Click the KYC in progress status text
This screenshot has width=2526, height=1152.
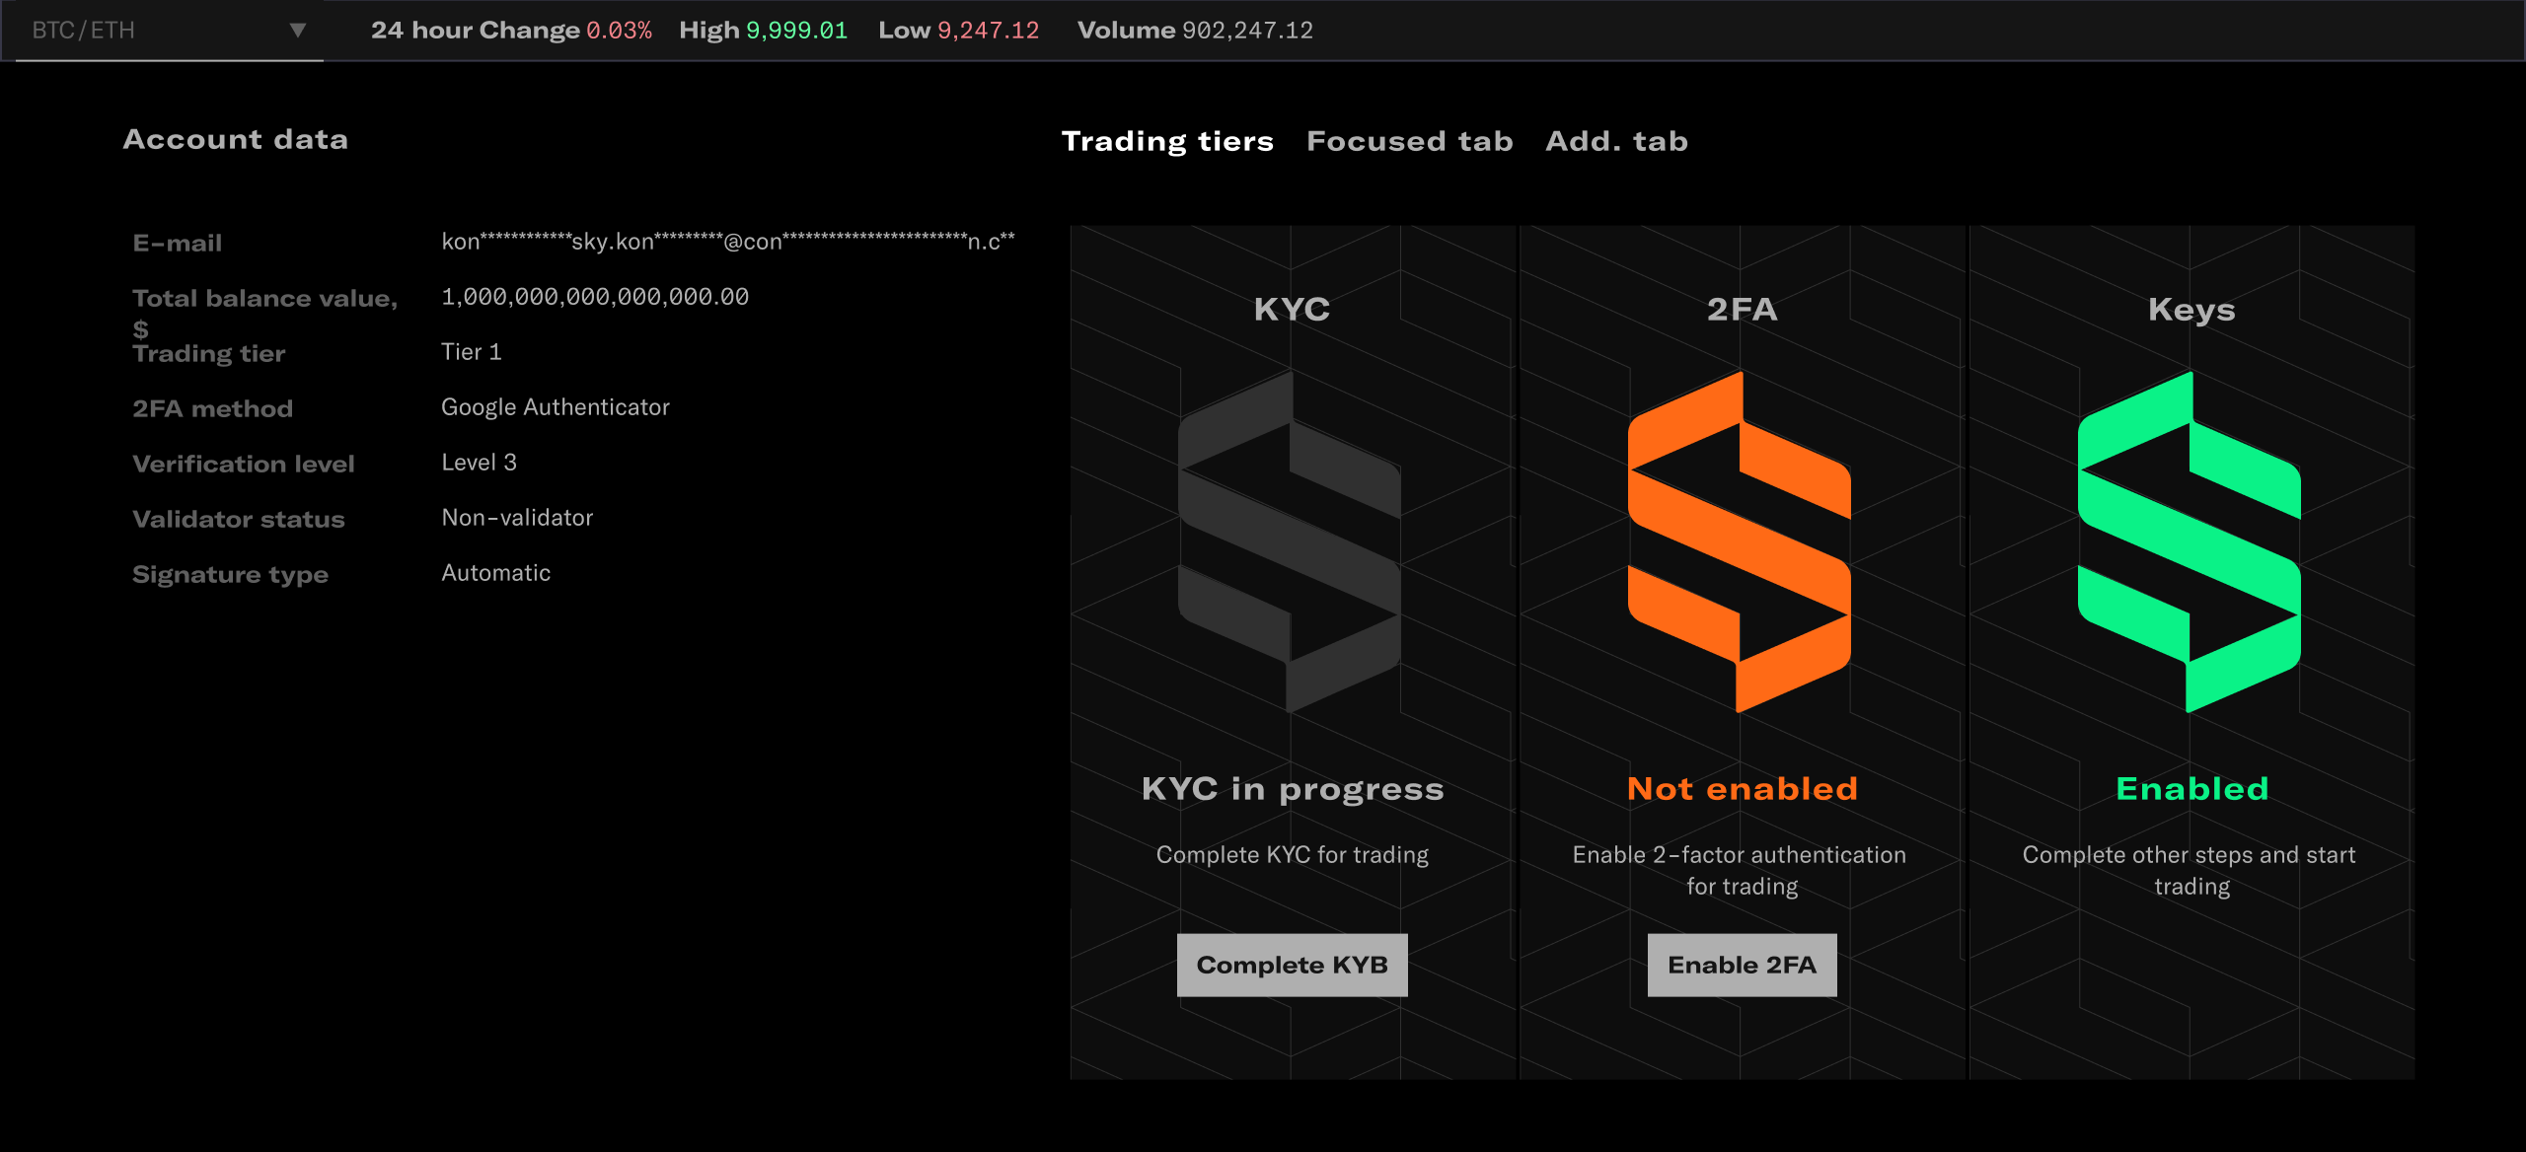point(1292,789)
